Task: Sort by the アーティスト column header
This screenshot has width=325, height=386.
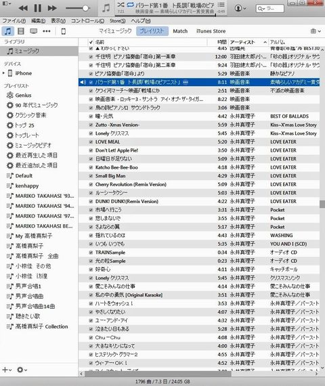Action: click(248, 42)
